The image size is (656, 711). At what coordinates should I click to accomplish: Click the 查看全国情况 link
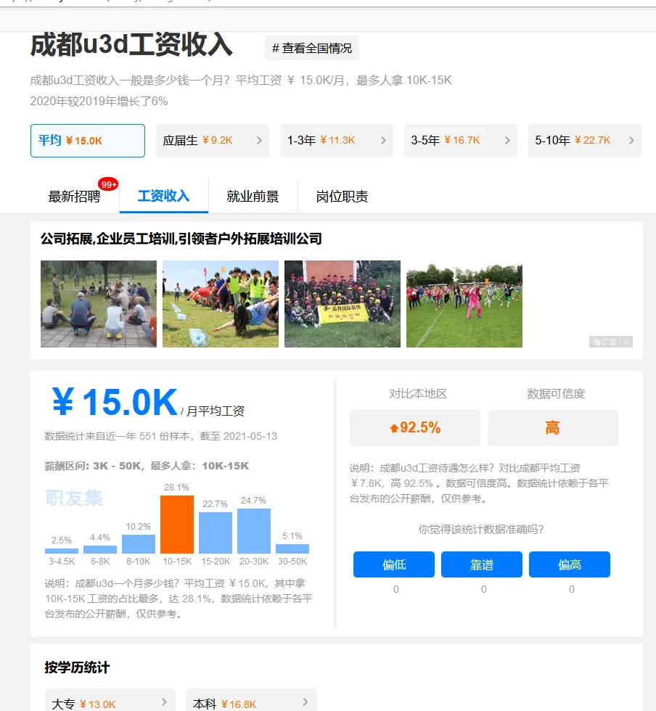pos(311,48)
